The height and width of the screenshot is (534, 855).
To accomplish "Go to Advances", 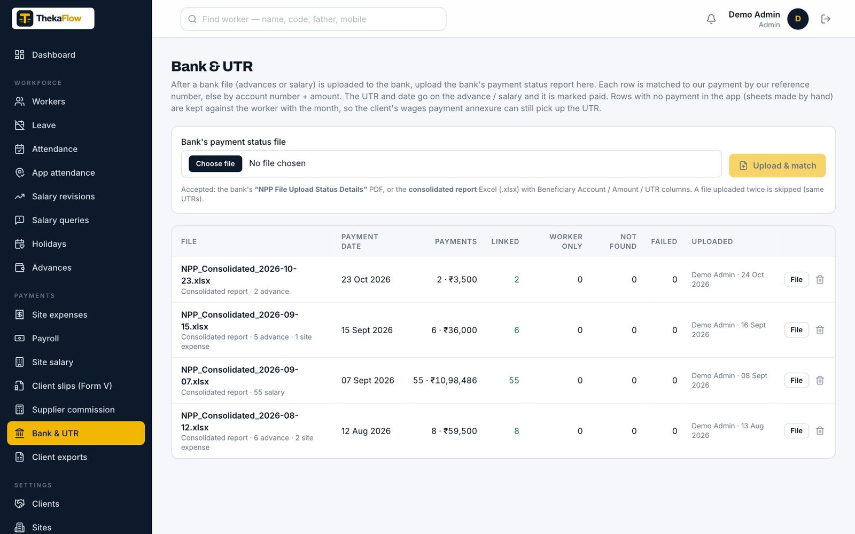I will pos(76,268).
